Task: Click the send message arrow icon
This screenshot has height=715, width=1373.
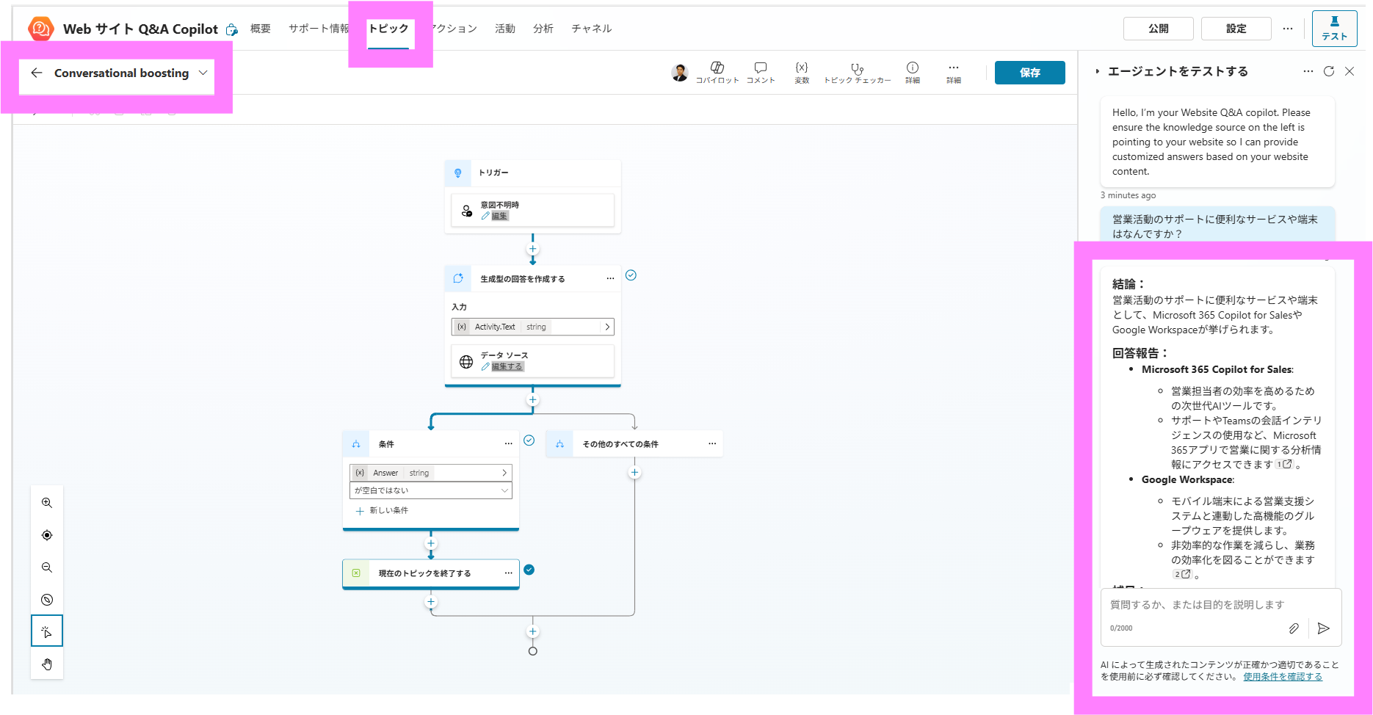Action: 1324,628
